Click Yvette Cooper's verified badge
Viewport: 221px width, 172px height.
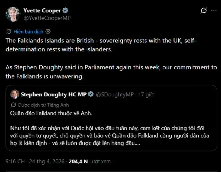pos(65,10)
